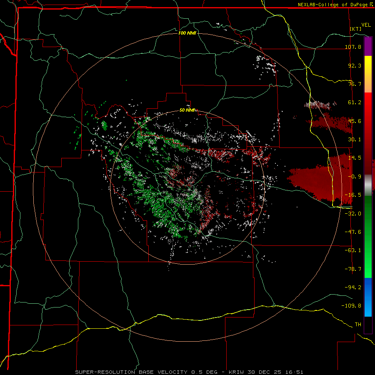Click the VEL legend heading

[x=366, y=25]
